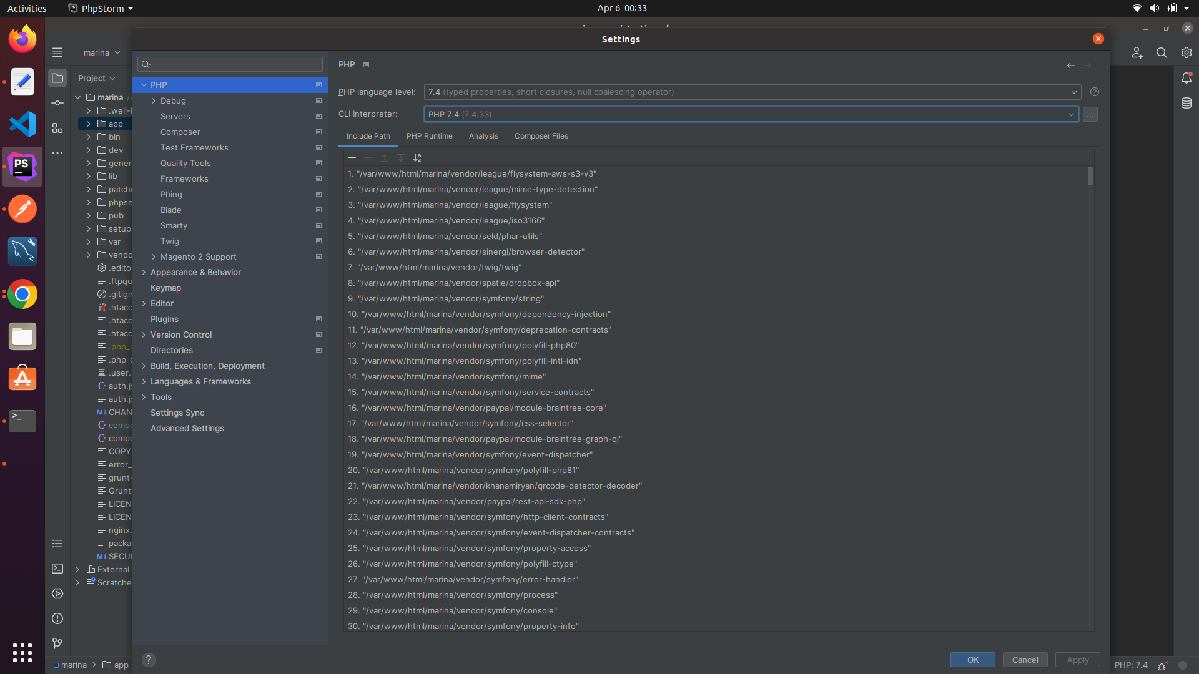Viewport: 1199px width, 674px height.
Task: Switch to Include Path tab
Action: click(368, 136)
